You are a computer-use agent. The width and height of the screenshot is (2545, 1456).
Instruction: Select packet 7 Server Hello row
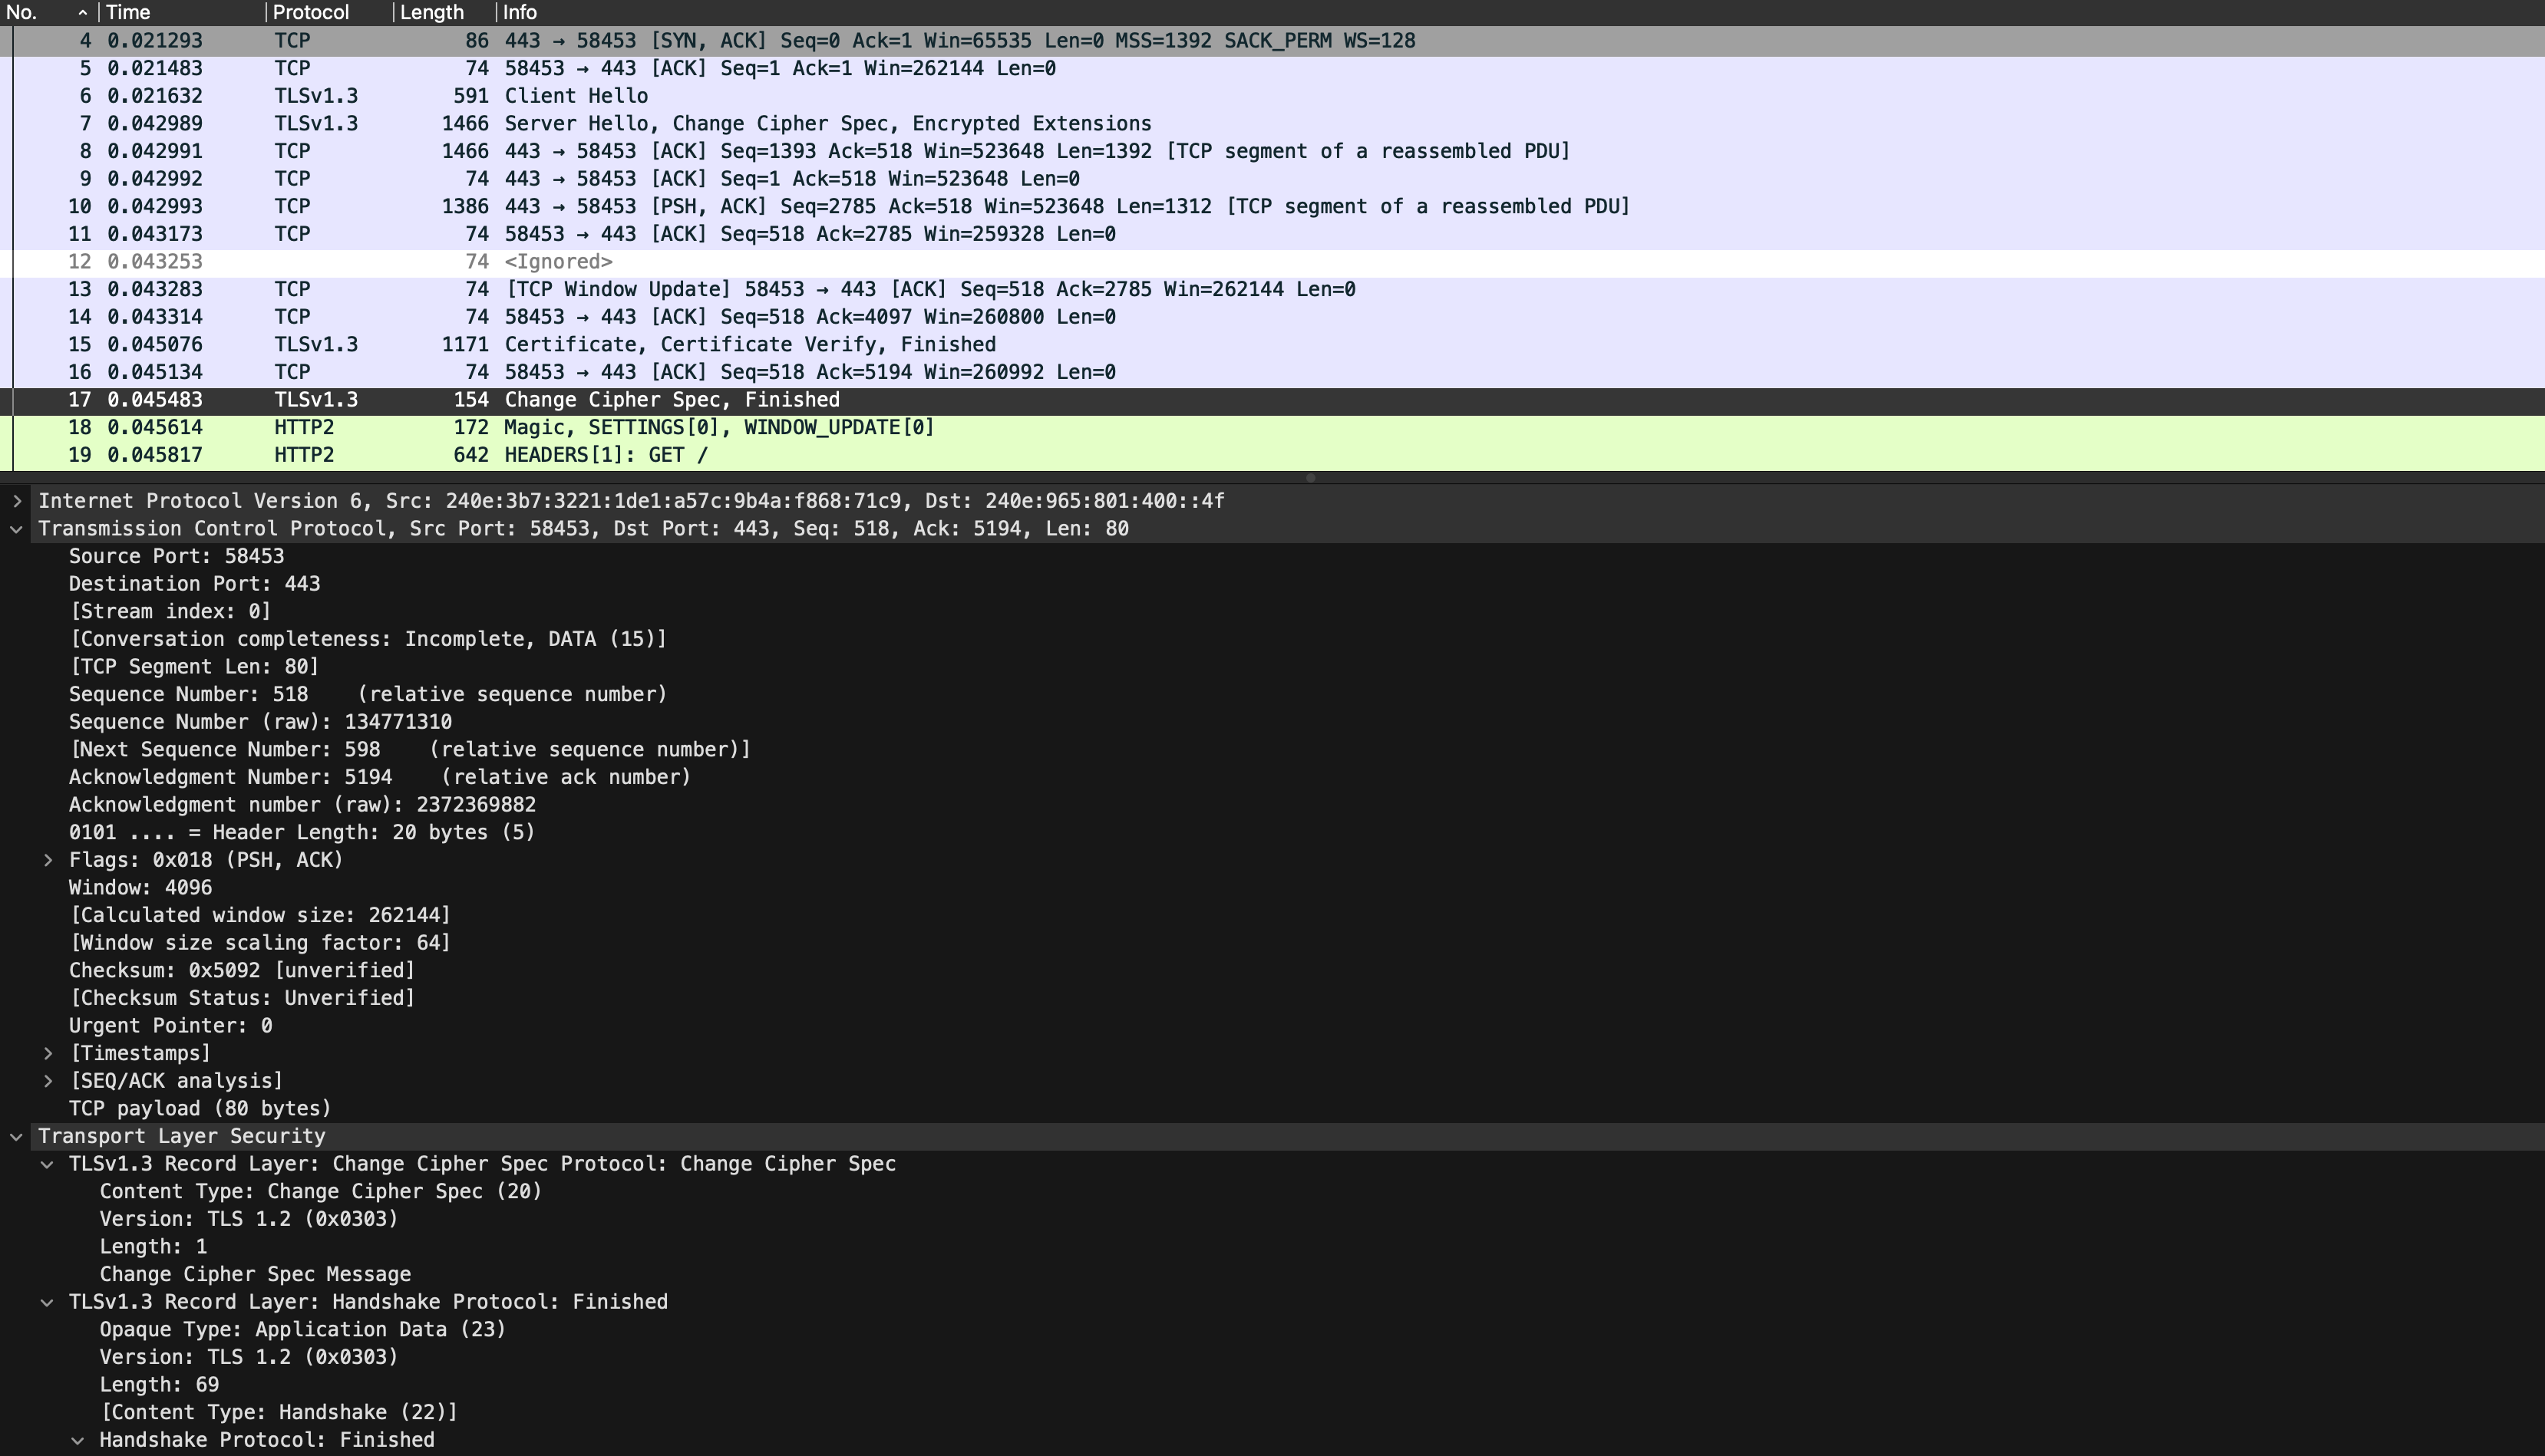[x=1272, y=124]
